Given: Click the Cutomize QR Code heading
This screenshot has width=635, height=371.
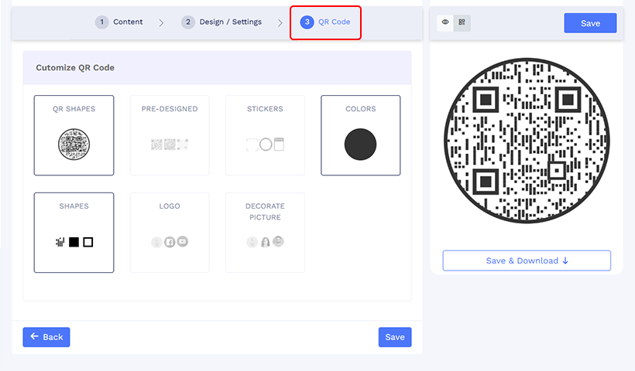Looking at the screenshot, I should pos(75,67).
